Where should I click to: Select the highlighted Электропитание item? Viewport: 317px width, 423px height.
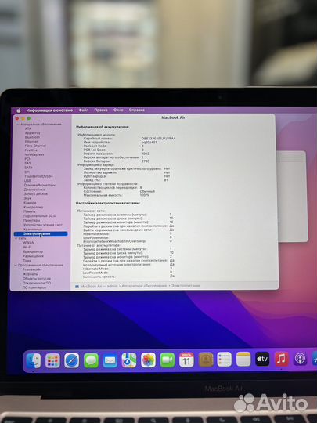point(41,234)
